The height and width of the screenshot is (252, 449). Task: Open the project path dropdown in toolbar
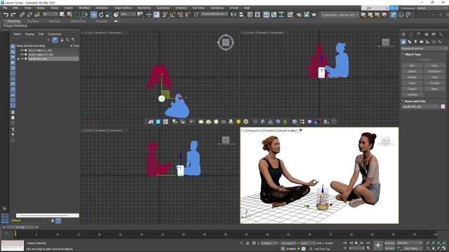click(x=340, y=15)
